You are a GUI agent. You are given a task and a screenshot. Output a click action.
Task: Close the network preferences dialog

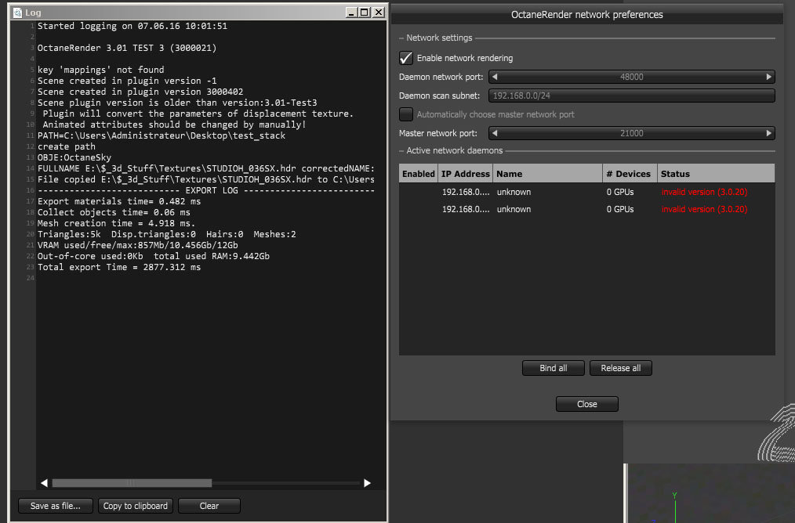tap(586, 404)
